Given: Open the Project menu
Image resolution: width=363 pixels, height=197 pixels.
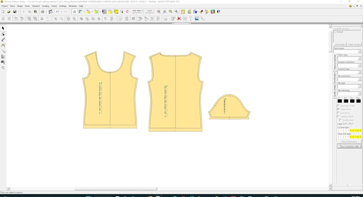Looking at the screenshot, I should 5,6.
